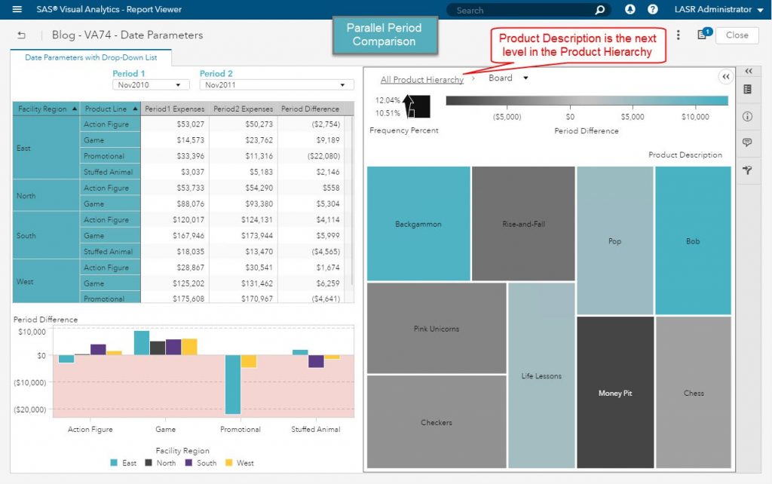The height and width of the screenshot is (484, 772).
Task: Open the comments icon in right sidebar
Action: tap(748, 142)
